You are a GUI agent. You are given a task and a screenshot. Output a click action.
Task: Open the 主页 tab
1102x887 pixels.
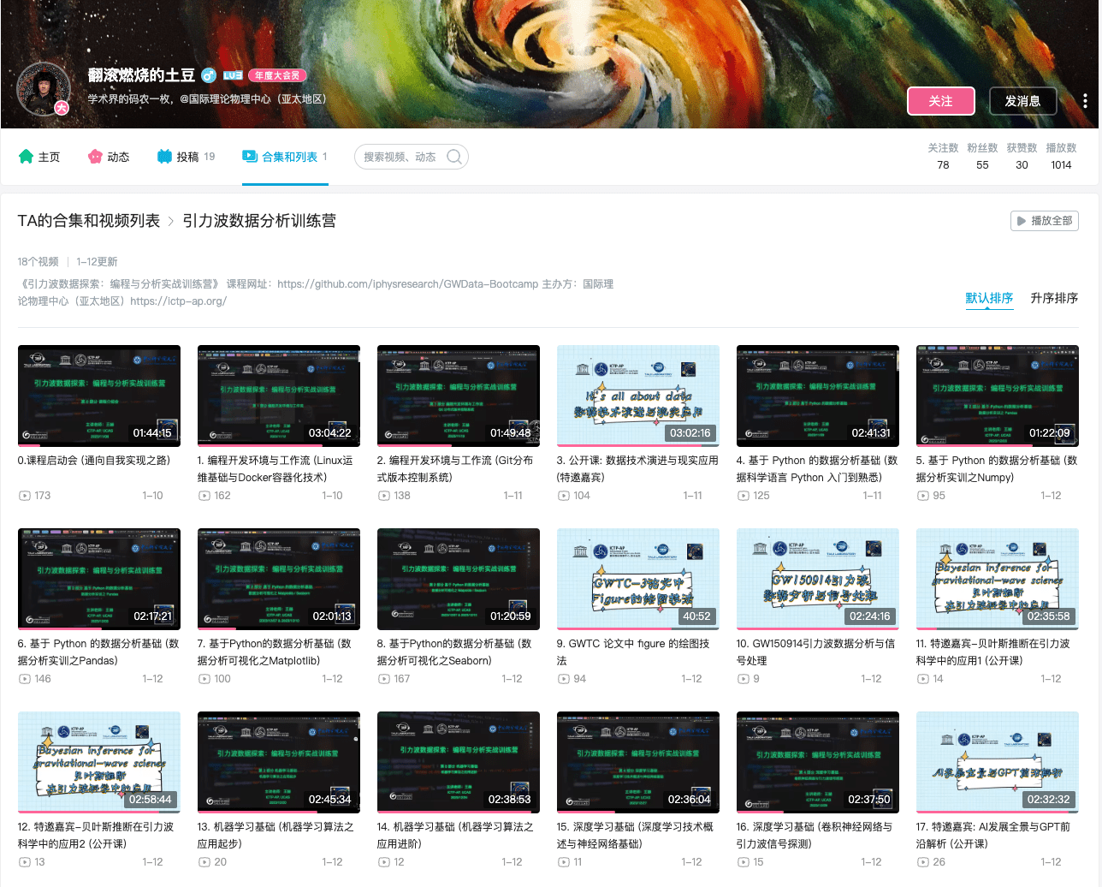click(x=39, y=157)
